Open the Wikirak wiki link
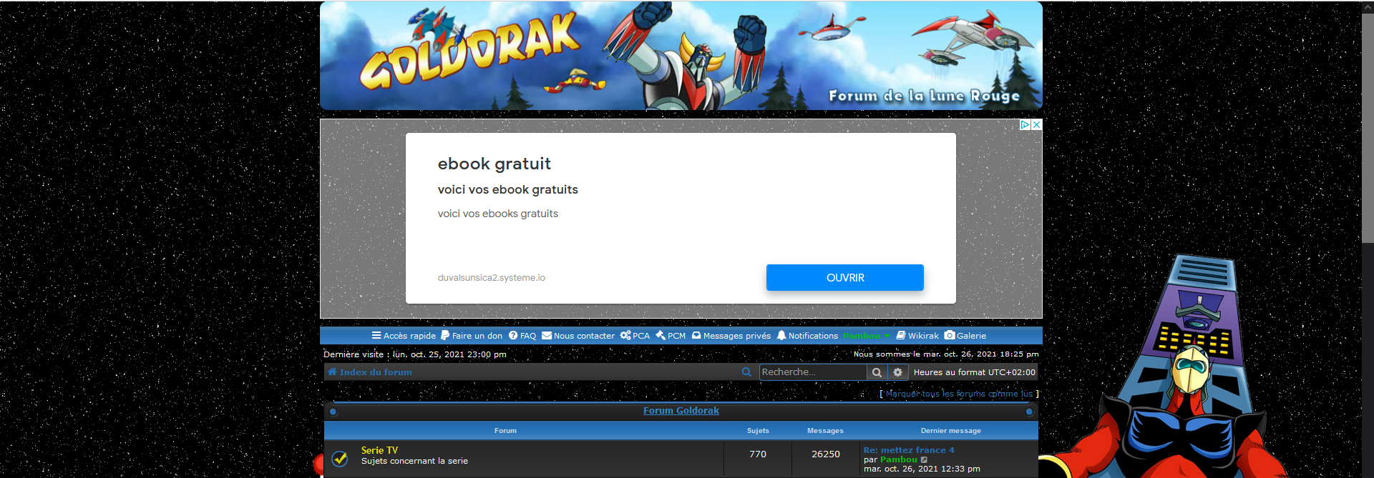 coord(917,336)
